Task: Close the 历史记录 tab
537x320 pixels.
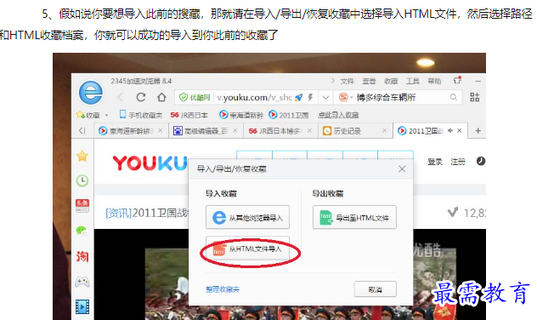Action: pyautogui.click(x=384, y=131)
